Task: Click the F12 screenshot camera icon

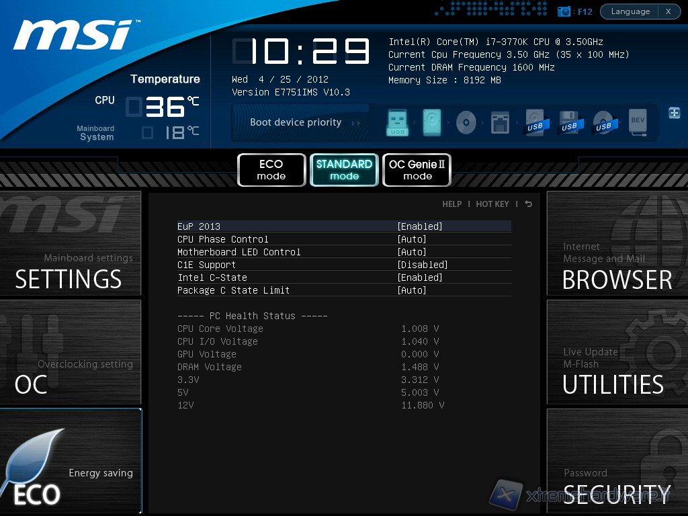Action: coord(564,11)
